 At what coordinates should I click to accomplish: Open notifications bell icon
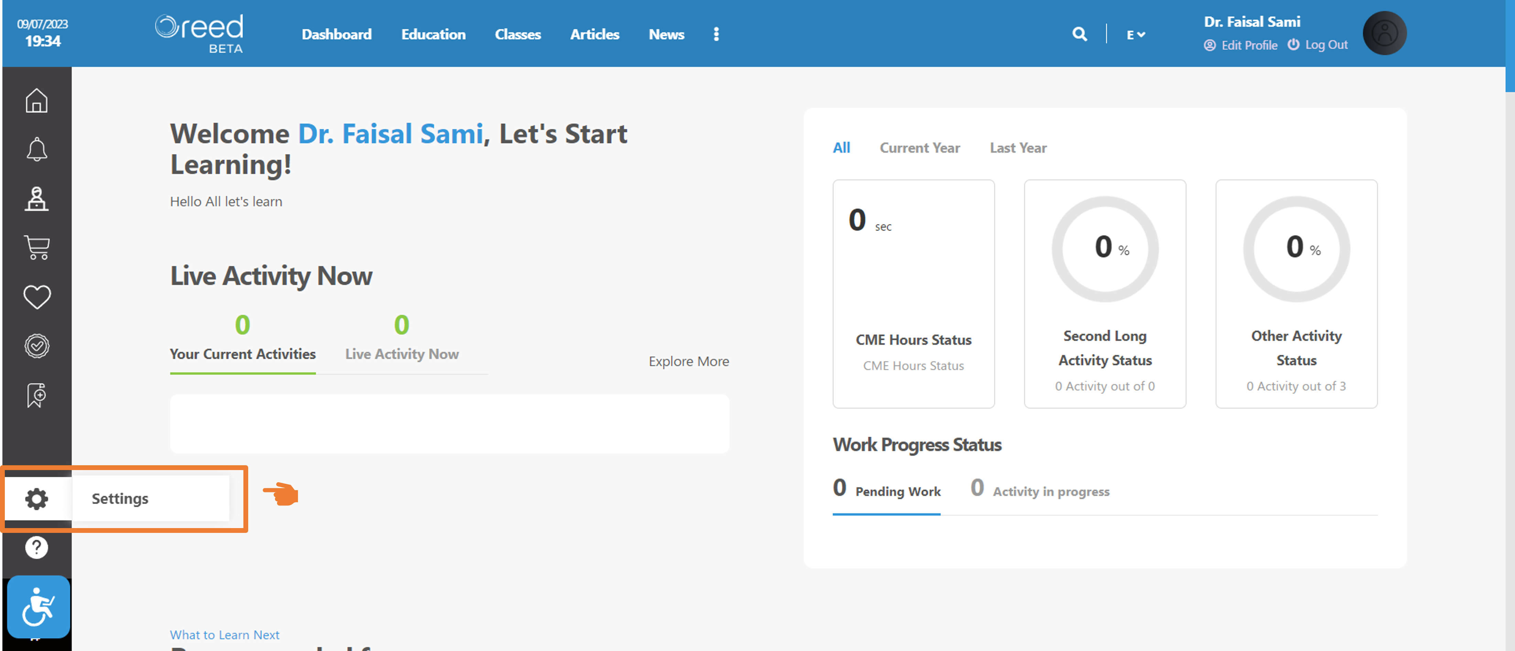[36, 149]
